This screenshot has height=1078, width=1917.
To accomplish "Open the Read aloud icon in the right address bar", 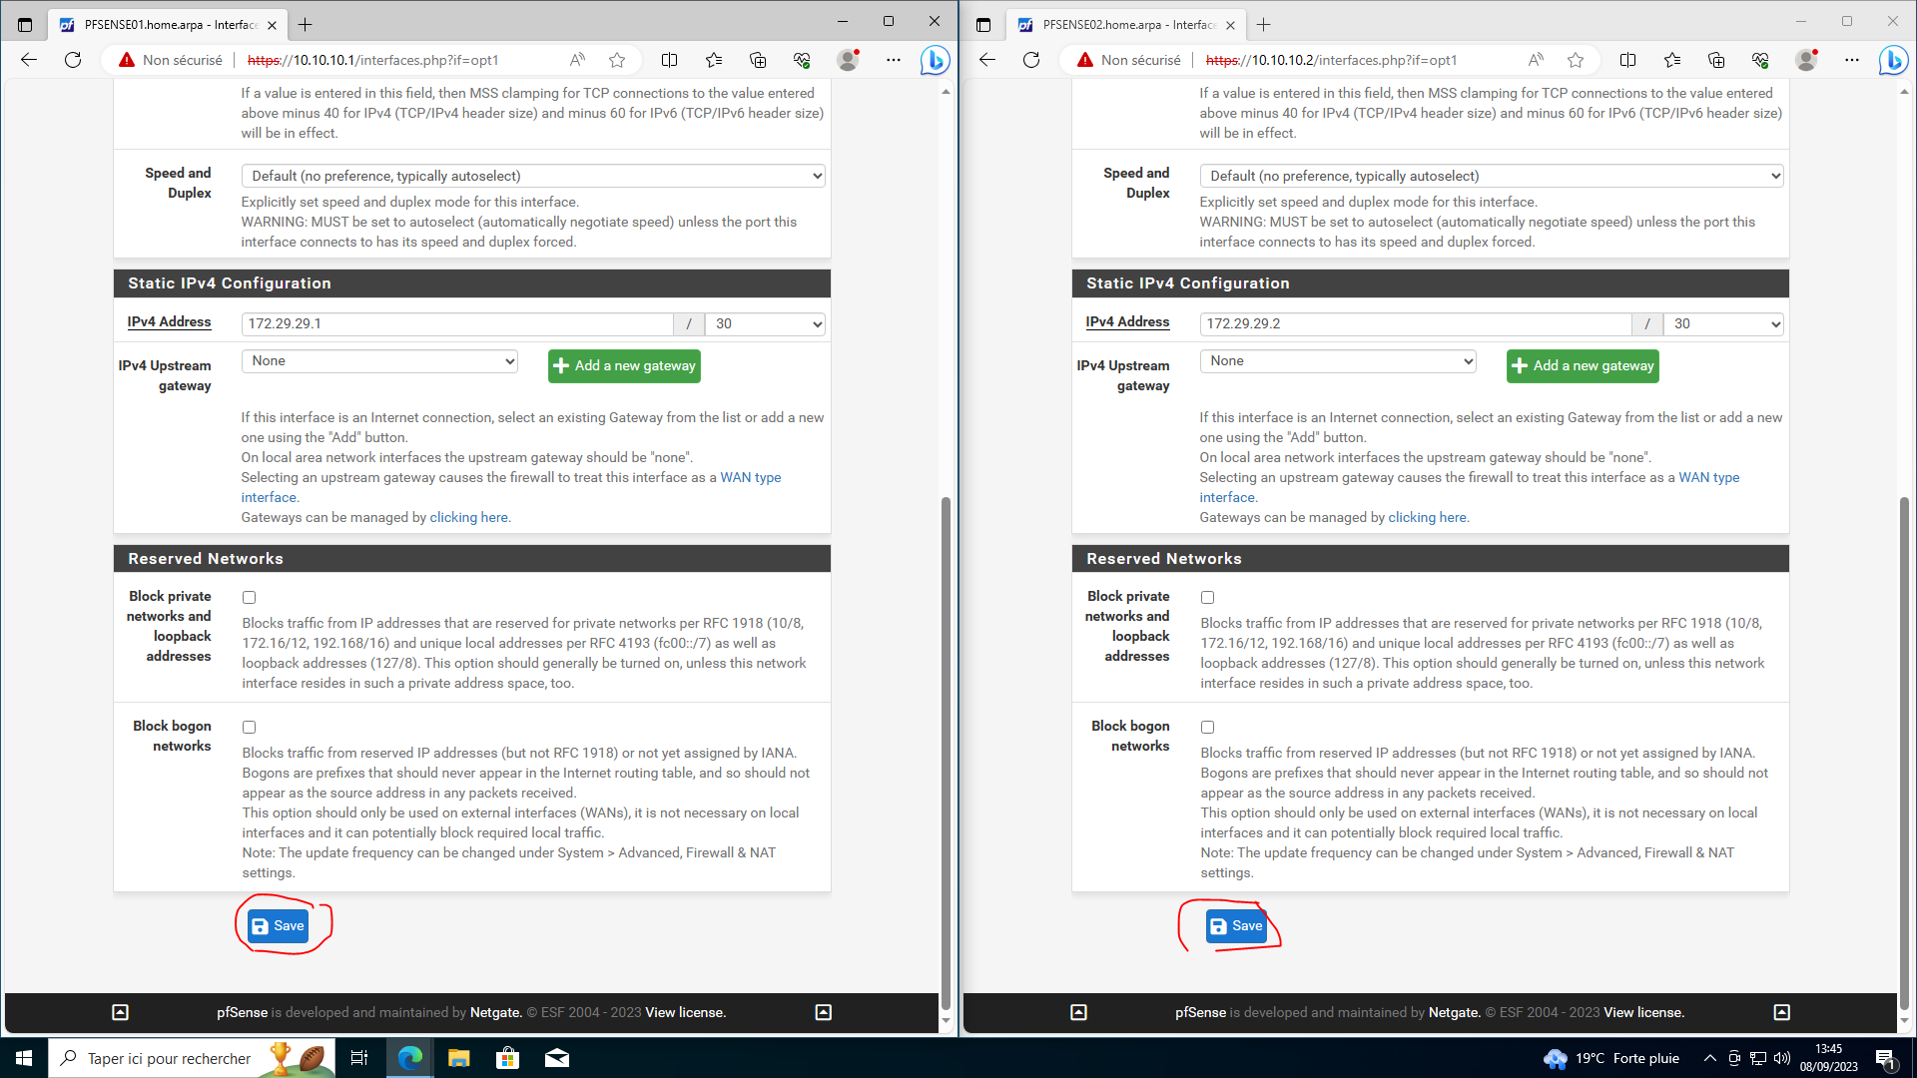I will click(x=1536, y=60).
